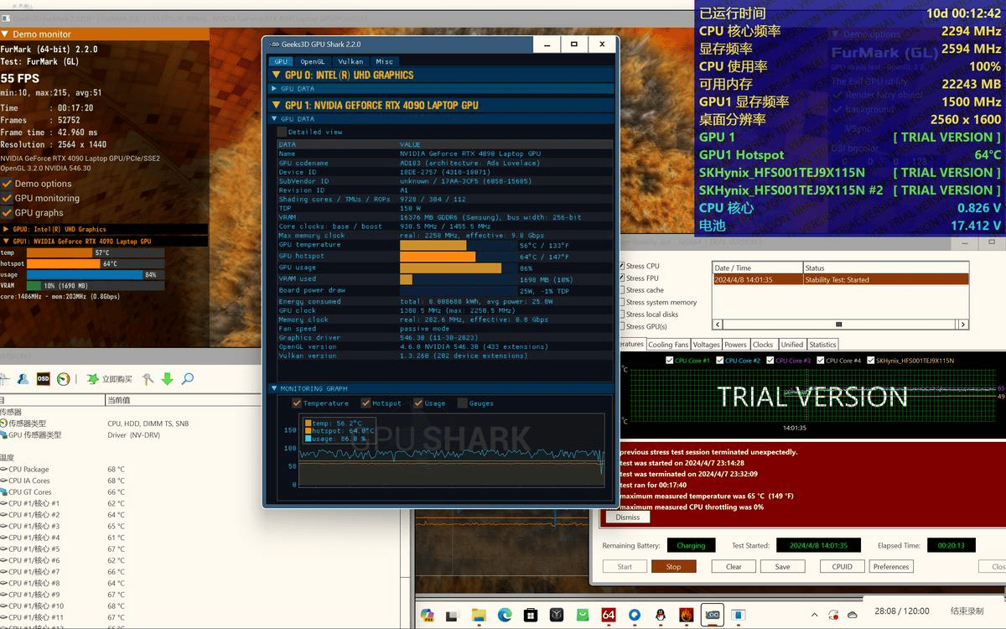Click the green download arrow icon

[167, 379]
